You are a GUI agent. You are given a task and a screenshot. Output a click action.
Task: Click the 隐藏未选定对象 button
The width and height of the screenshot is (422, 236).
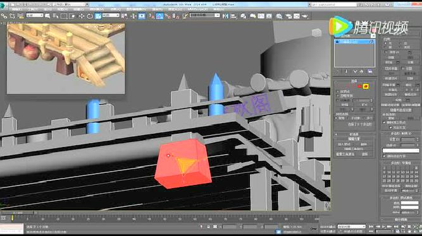(400, 110)
